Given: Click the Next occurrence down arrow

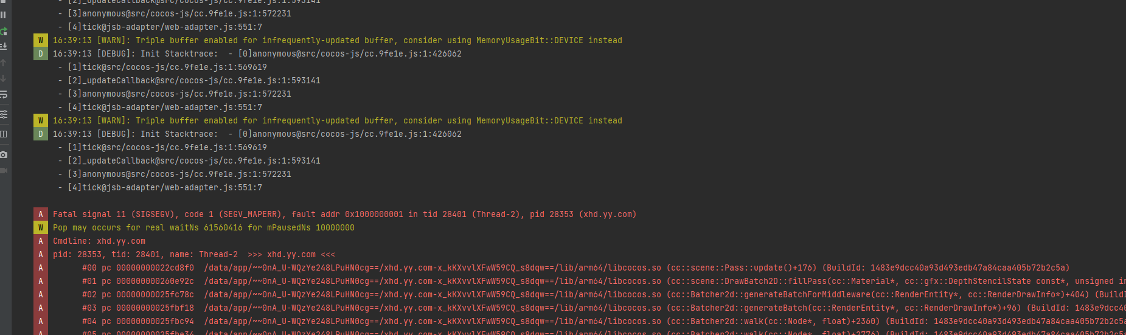Looking at the screenshot, I should (x=4, y=78).
